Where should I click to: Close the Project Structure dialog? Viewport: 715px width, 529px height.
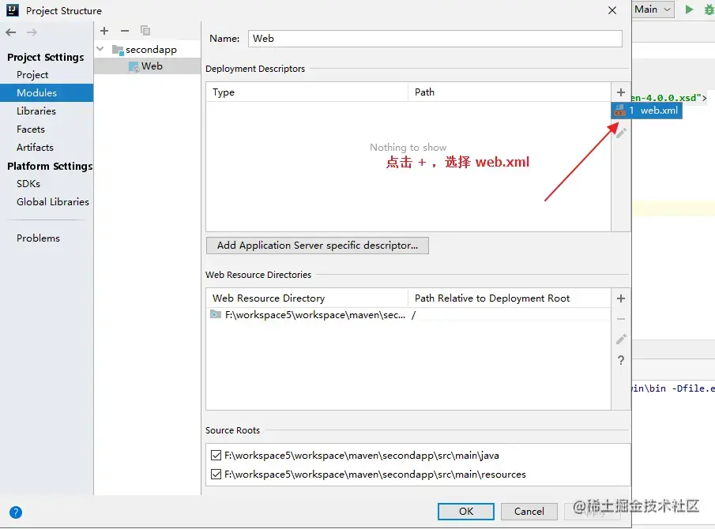pyautogui.click(x=612, y=10)
